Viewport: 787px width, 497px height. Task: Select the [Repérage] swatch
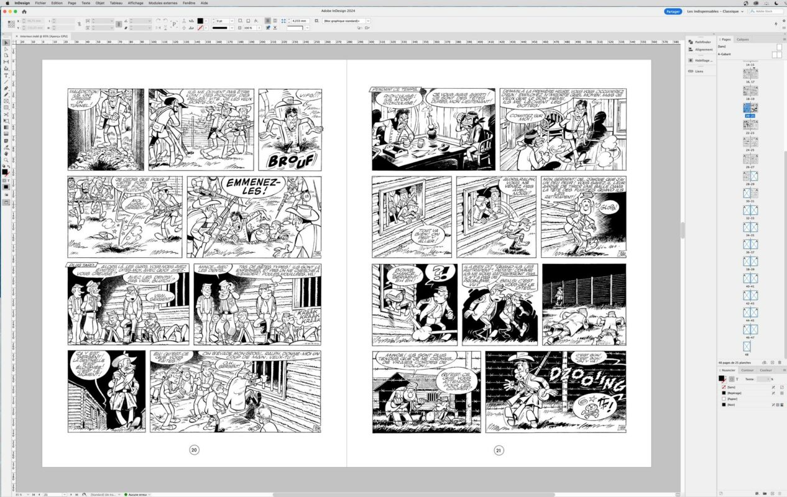tap(750, 393)
